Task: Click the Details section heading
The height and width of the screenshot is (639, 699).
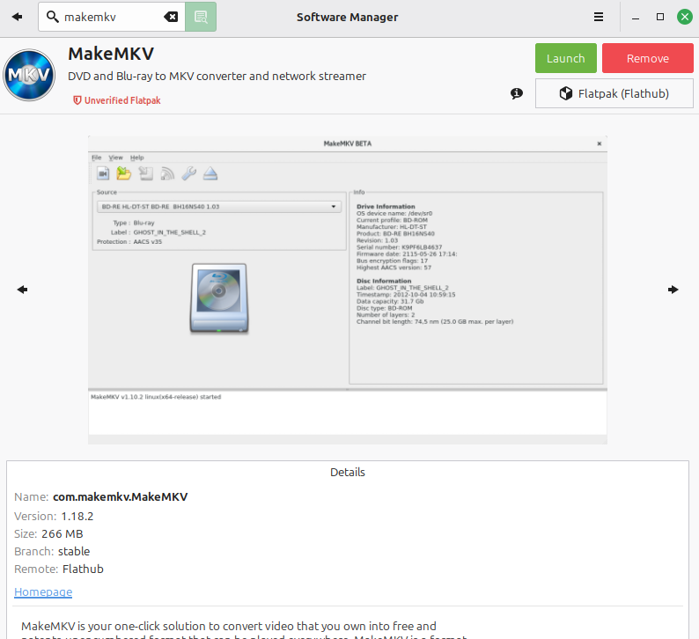Action: [348, 473]
